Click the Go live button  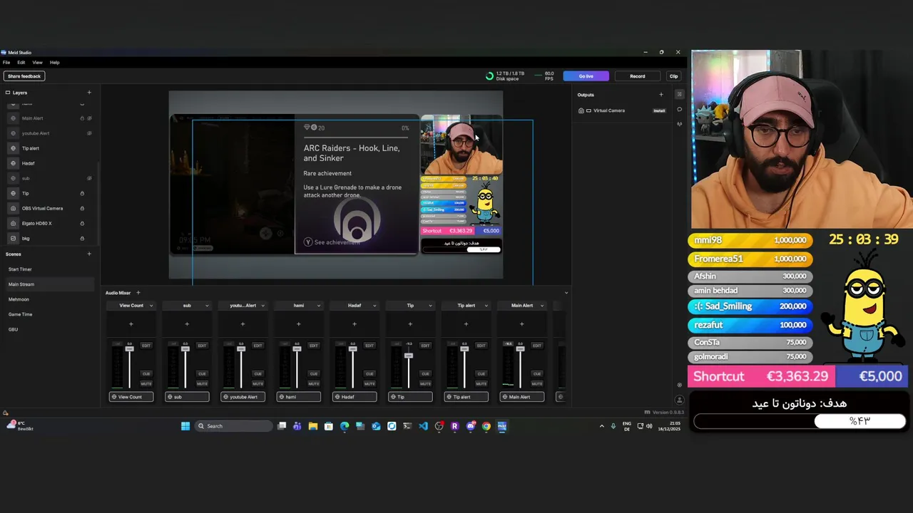[586, 76]
